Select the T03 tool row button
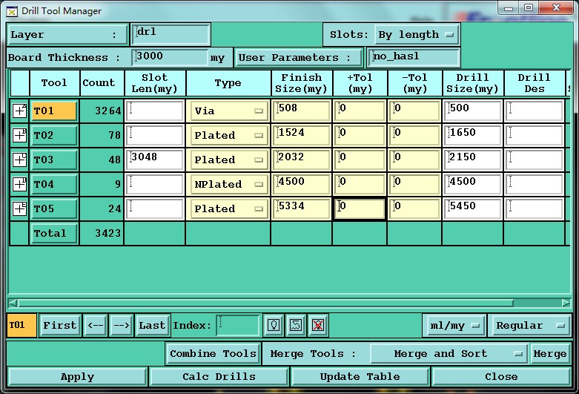Screen dimensions: 579x394 click(x=54, y=160)
